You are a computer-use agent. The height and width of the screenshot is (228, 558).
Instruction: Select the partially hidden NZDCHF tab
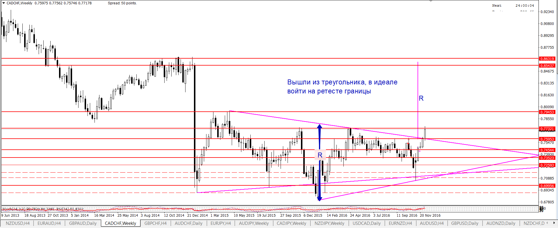pyautogui.click(x=534, y=223)
